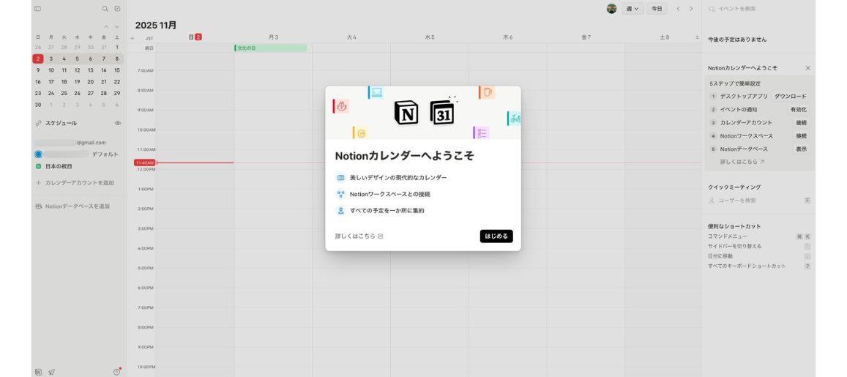
Task: Create a new event with compose icon
Action: pos(117,9)
